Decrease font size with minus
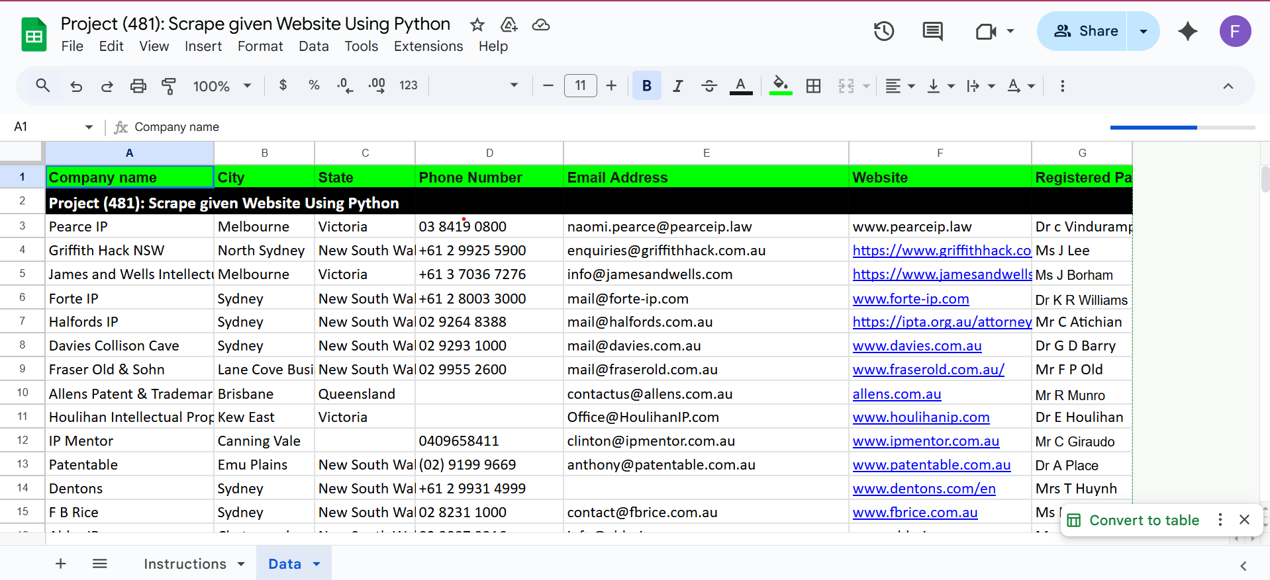1270x580 pixels. pos(548,85)
